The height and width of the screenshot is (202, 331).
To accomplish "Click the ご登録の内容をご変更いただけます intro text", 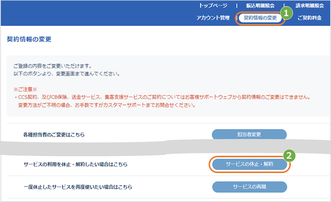I will (x=53, y=66).
